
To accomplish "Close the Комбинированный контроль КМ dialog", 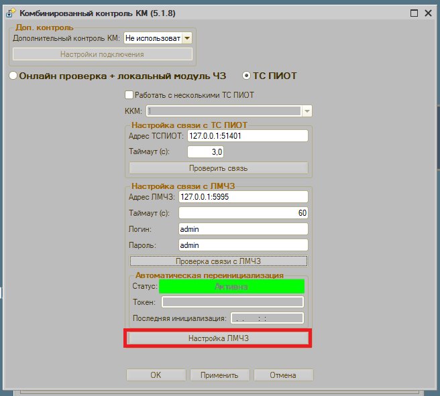I will [x=428, y=13].
